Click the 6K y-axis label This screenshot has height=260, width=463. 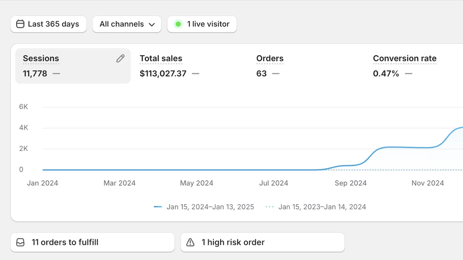pos(24,107)
